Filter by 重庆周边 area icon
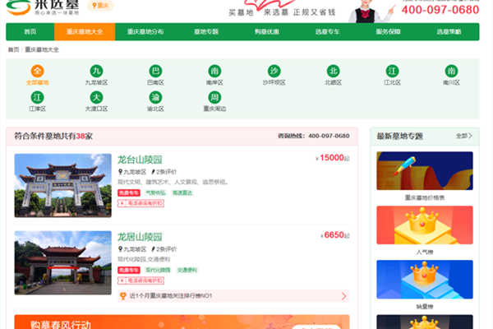Screen dimensions: 493x329 pyautogui.click(x=214, y=97)
